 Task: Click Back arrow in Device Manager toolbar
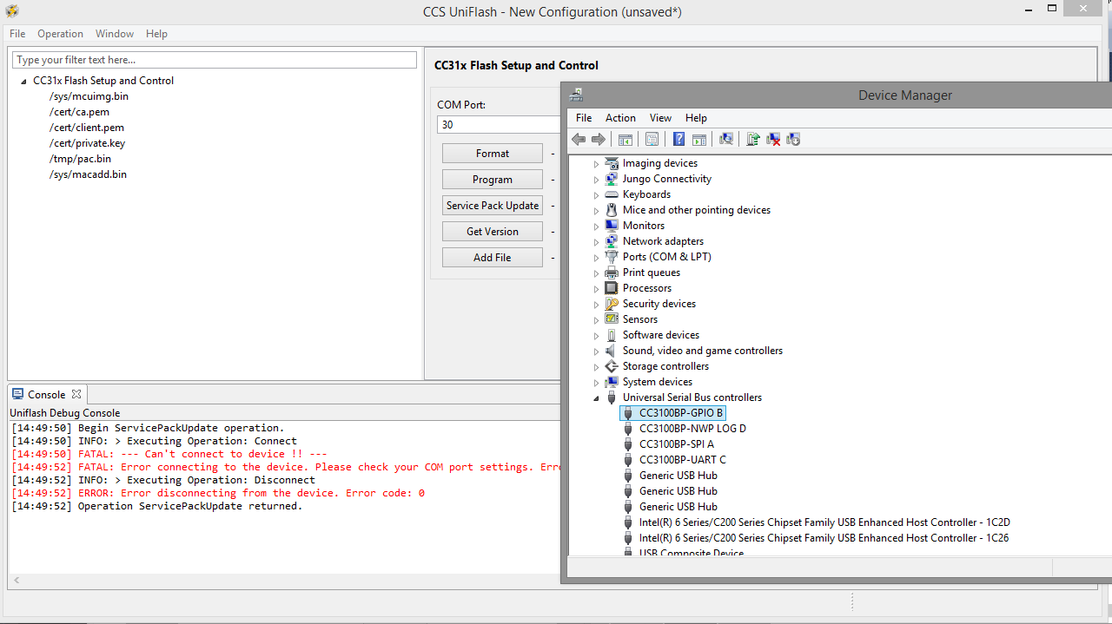579,139
